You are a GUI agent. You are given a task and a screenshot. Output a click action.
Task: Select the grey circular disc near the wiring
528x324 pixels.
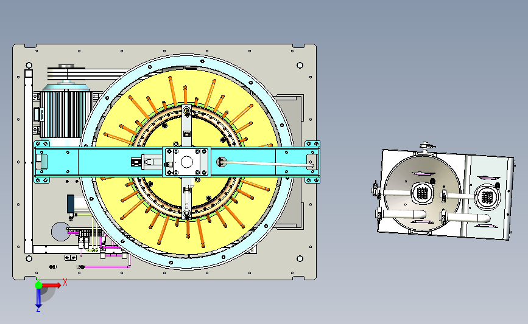click(60, 231)
